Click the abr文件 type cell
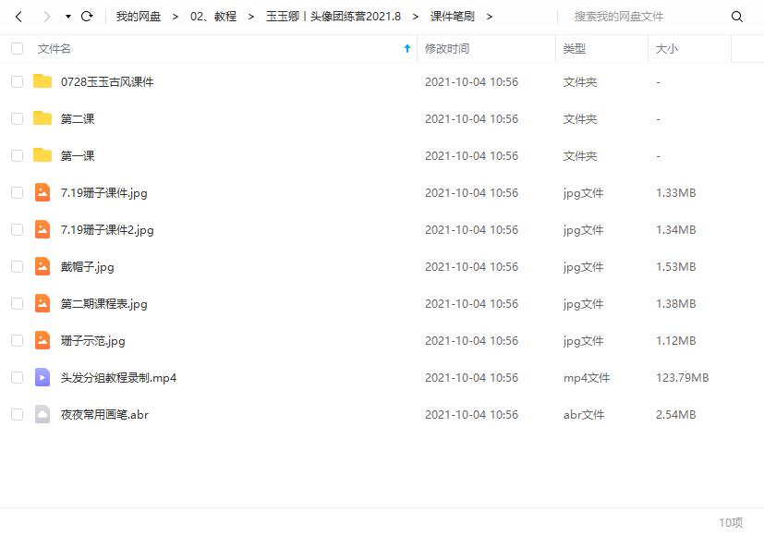 coord(584,415)
